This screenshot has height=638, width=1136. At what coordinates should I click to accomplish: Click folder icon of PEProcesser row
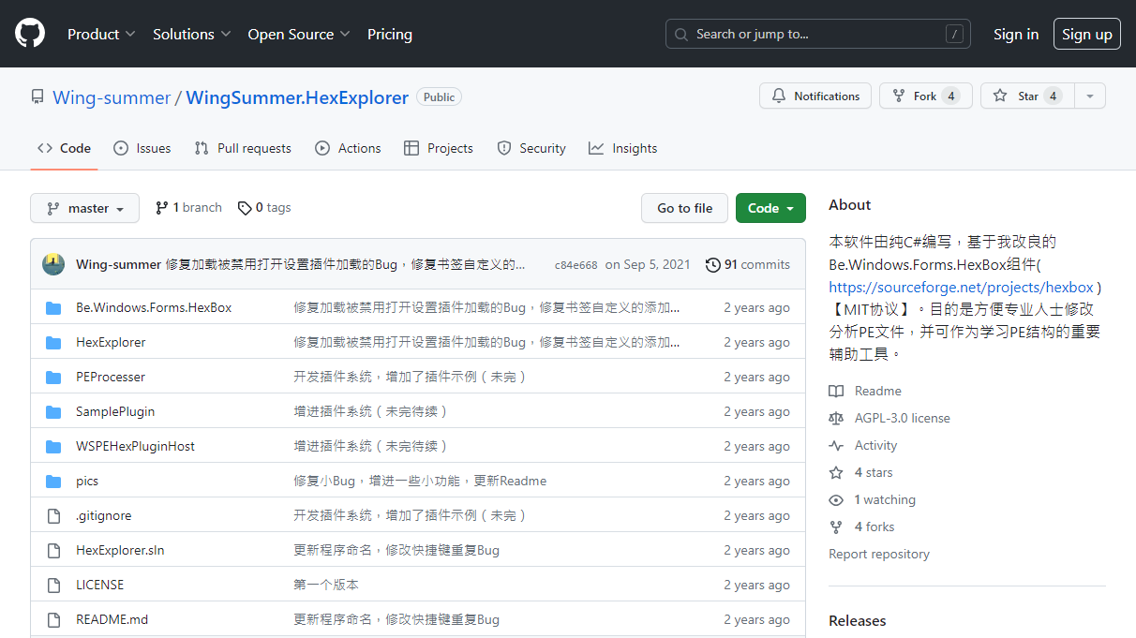pos(53,377)
